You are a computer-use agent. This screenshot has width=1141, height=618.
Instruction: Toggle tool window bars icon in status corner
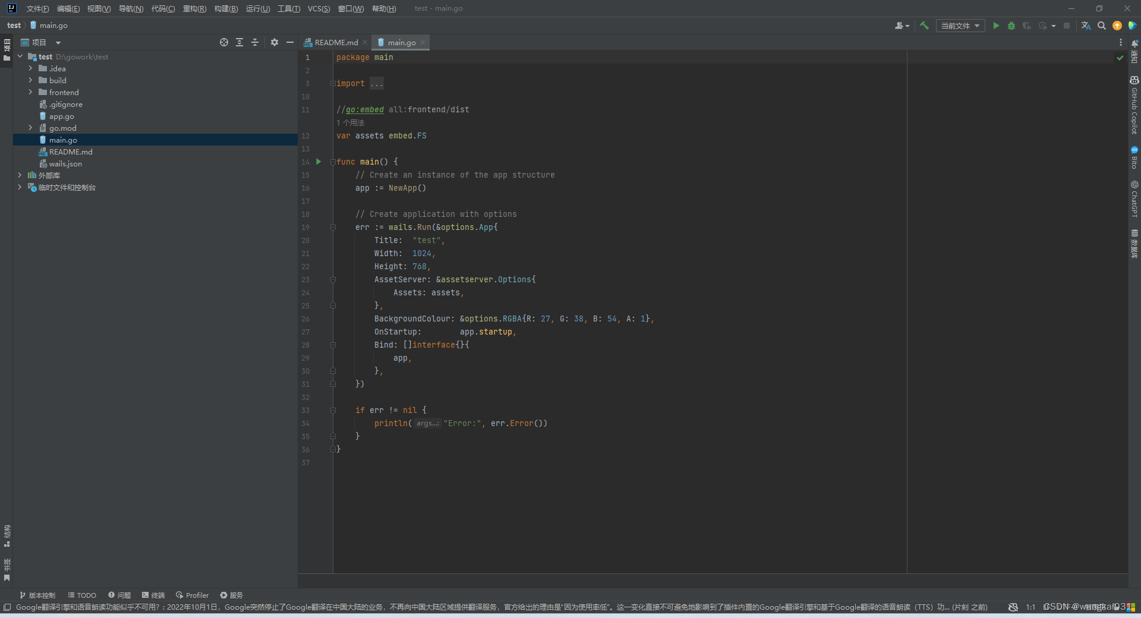pyautogui.click(x=7, y=607)
